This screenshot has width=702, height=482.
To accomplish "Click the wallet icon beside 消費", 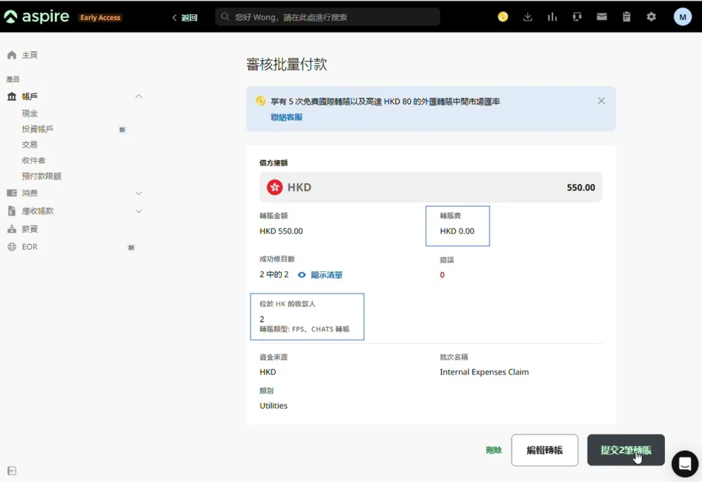I will tap(12, 193).
